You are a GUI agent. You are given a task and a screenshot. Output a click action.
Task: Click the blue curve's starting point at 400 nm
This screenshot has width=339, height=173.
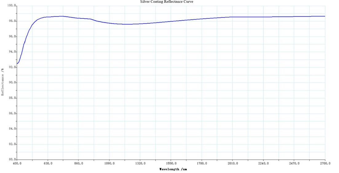click(18, 63)
